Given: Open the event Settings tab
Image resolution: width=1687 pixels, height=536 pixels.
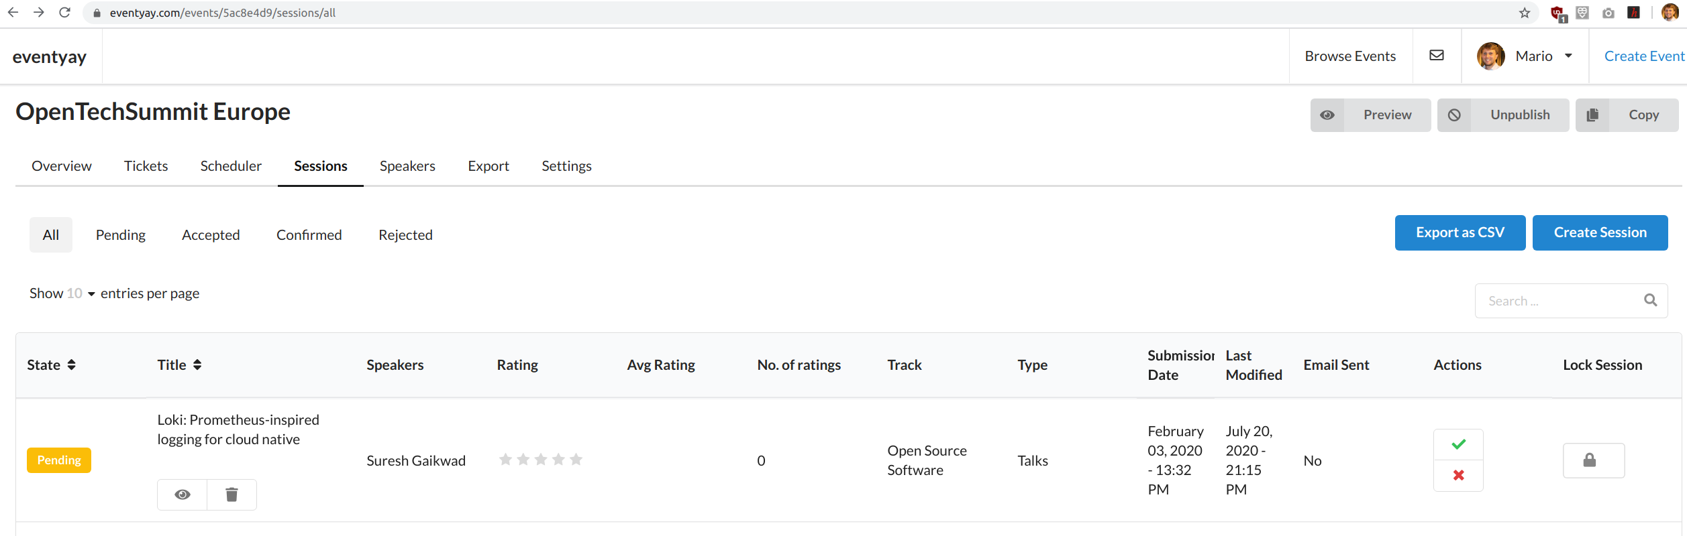Looking at the screenshot, I should (x=566, y=166).
